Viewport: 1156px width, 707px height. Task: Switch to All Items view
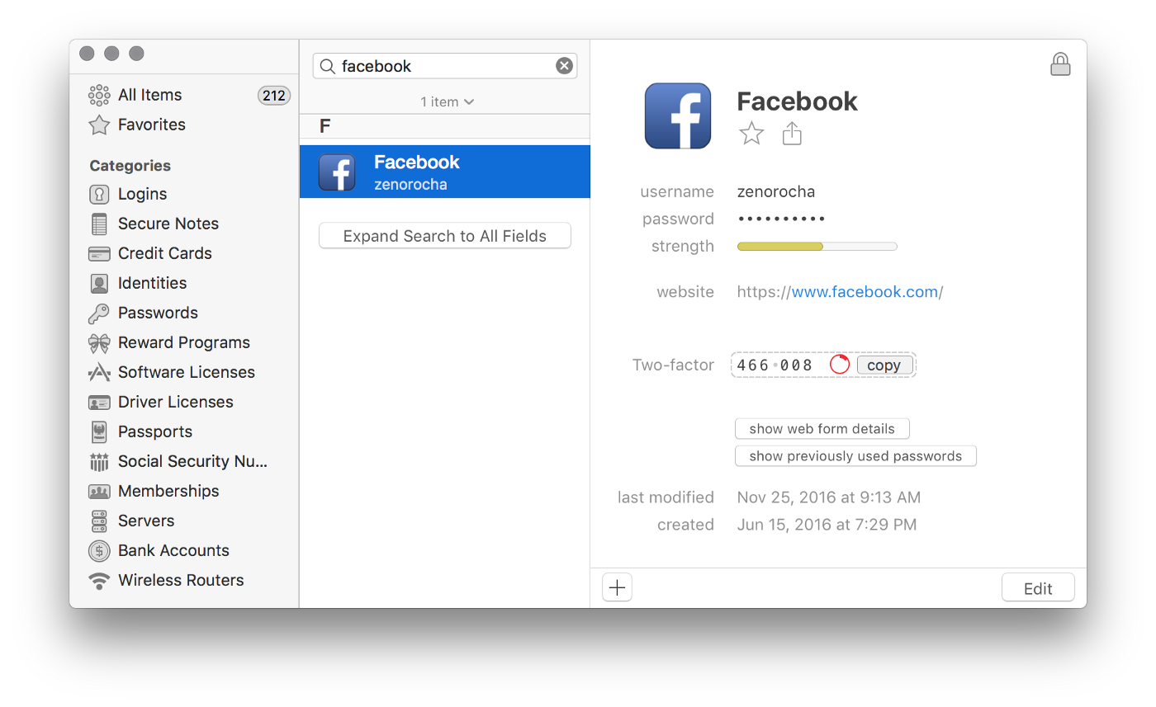pyautogui.click(x=149, y=95)
